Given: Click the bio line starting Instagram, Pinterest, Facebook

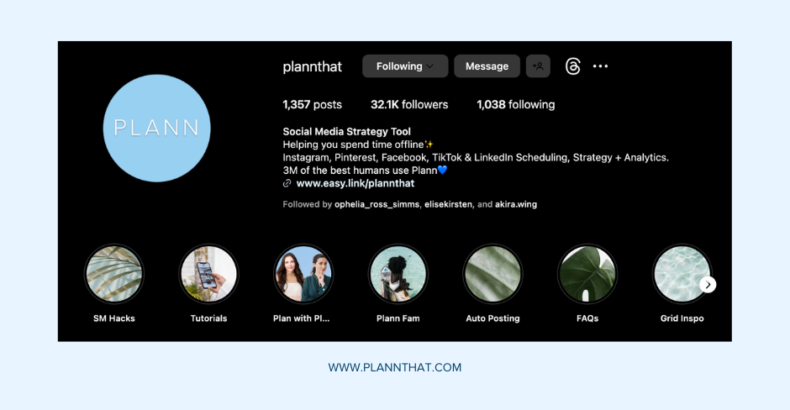Looking at the screenshot, I should click(x=476, y=158).
